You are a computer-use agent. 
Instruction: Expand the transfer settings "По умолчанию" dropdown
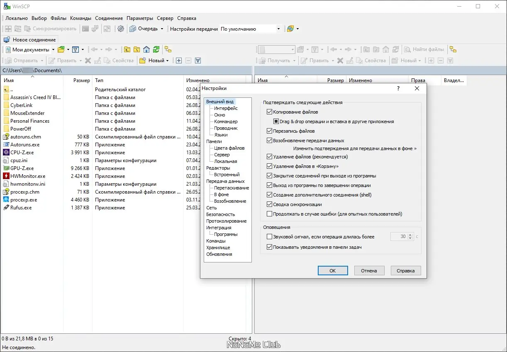pyautogui.click(x=278, y=29)
